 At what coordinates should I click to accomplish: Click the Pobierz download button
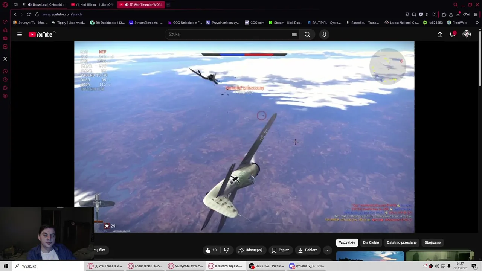pyautogui.click(x=307, y=250)
